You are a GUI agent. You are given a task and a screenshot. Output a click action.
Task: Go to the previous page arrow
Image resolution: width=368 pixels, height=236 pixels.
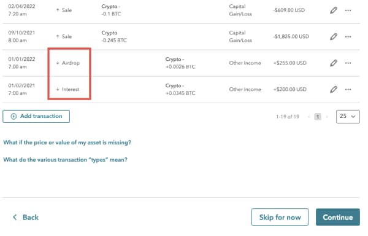tap(309, 117)
